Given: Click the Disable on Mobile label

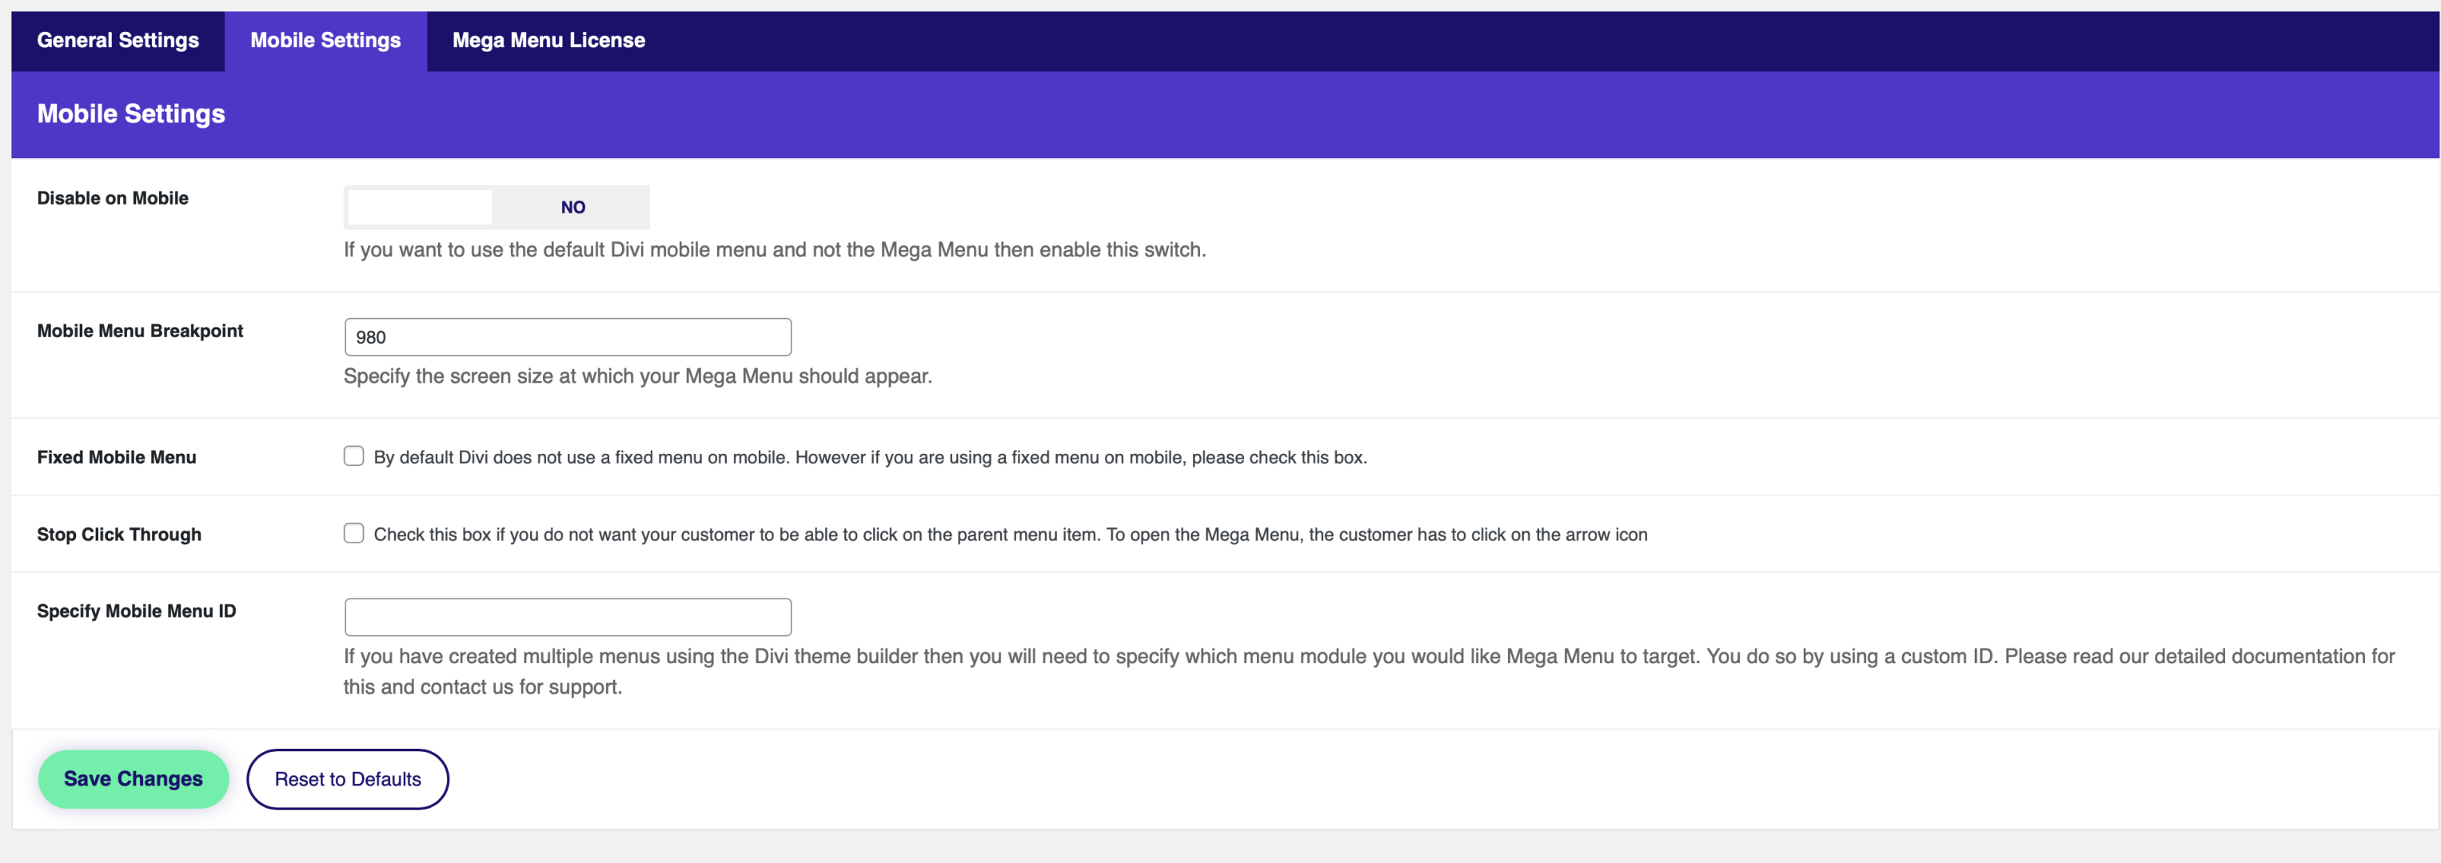Looking at the screenshot, I should click(x=113, y=198).
